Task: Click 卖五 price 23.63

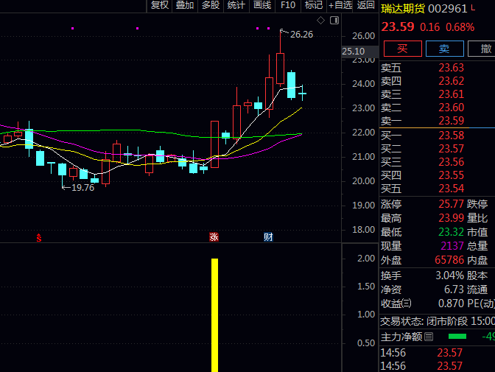Action: pos(451,68)
